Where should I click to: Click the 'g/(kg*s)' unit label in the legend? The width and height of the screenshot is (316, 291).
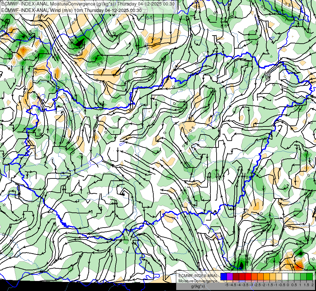[198, 286]
